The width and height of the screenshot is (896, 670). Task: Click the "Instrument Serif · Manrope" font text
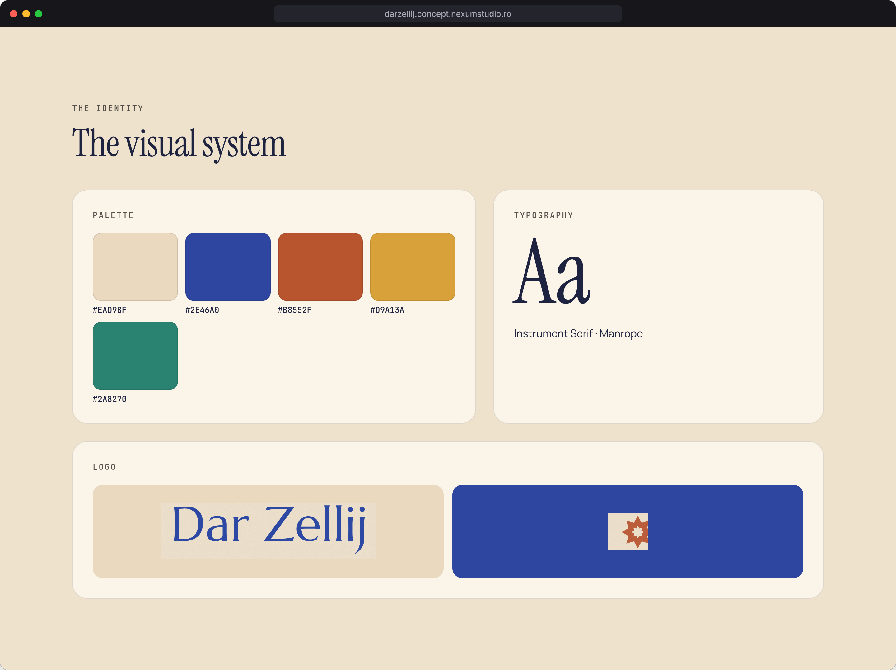coord(578,333)
